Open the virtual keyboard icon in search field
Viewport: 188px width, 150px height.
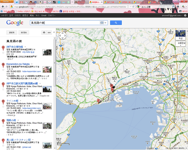(x=102, y=23)
